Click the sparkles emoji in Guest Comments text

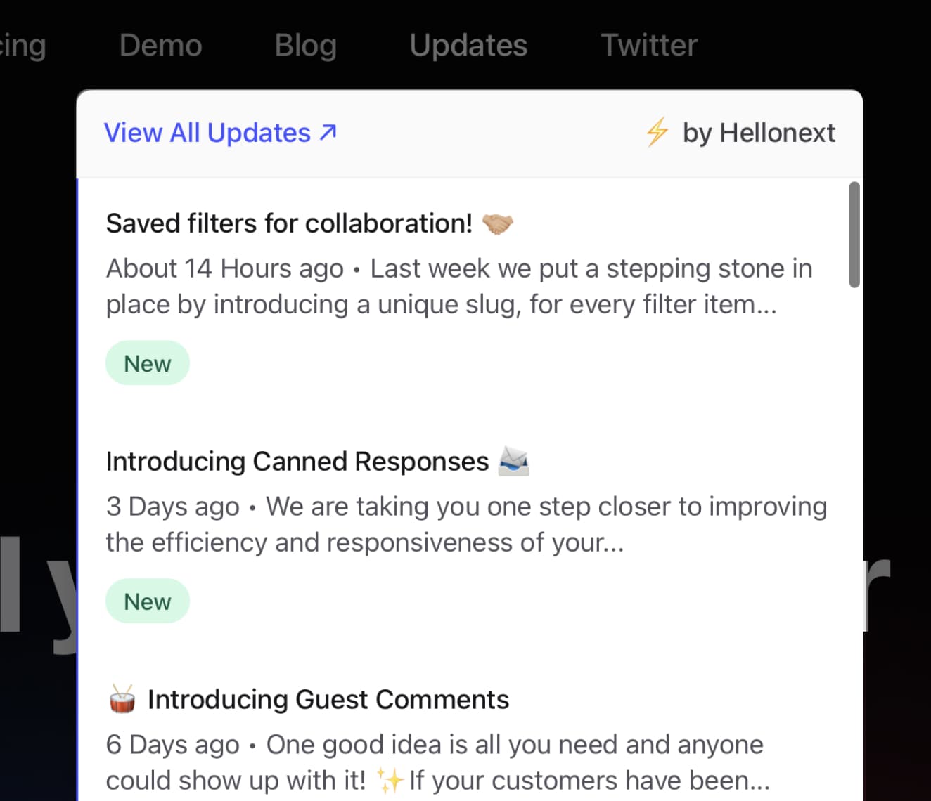(x=391, y=779)
